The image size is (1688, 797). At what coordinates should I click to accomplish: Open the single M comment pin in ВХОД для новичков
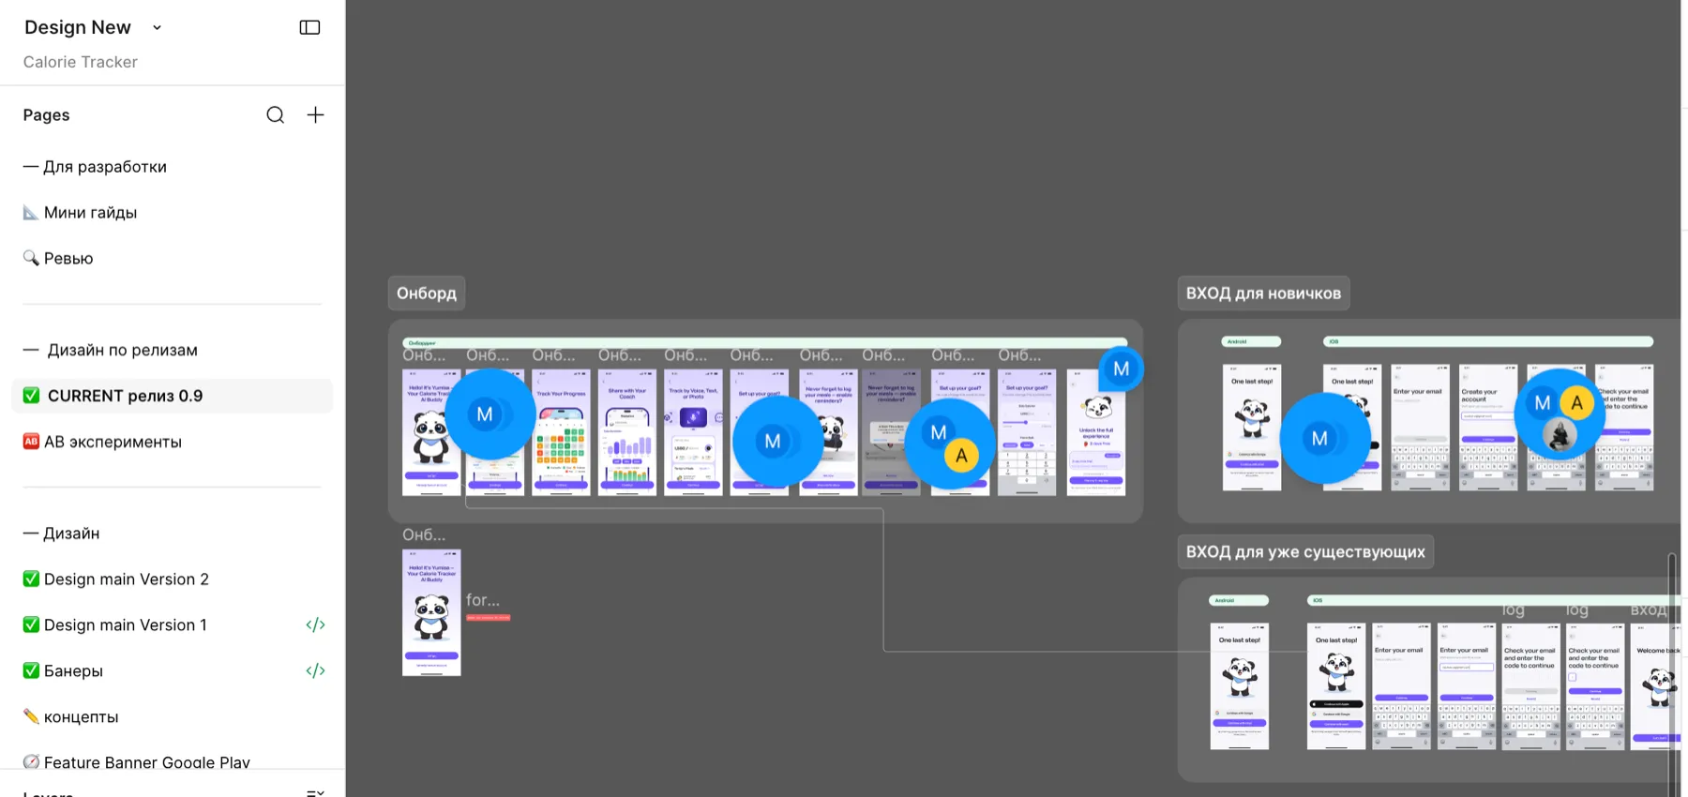1325,438
